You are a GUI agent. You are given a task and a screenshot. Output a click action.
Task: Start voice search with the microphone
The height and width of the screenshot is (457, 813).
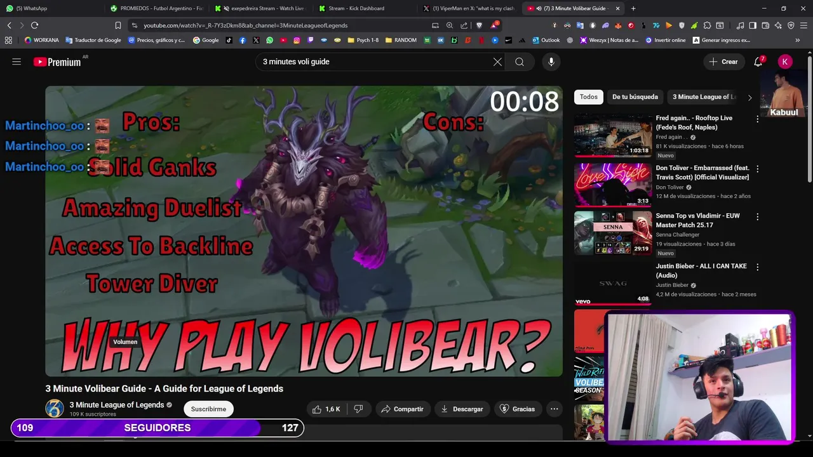coord(551,62)
